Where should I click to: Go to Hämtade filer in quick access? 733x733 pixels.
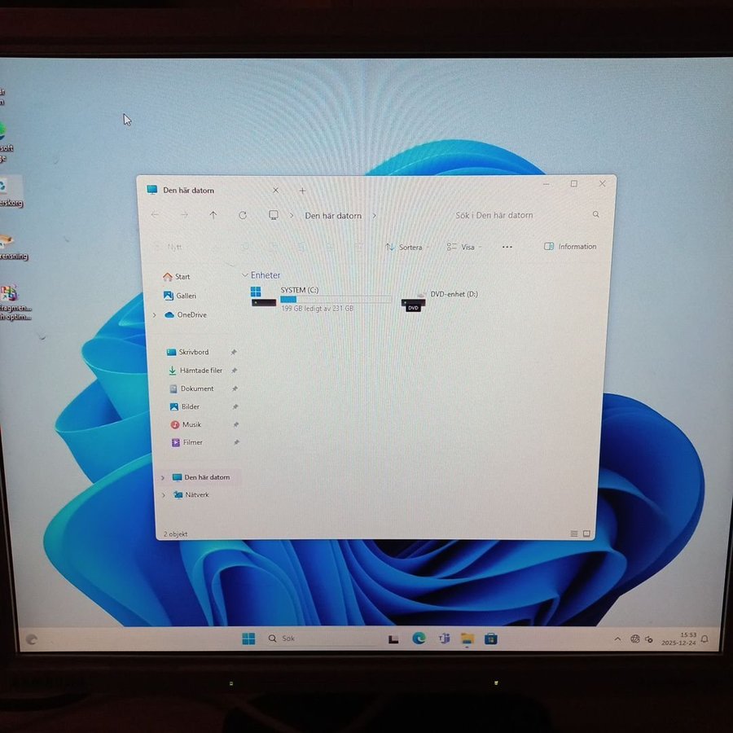200,371
